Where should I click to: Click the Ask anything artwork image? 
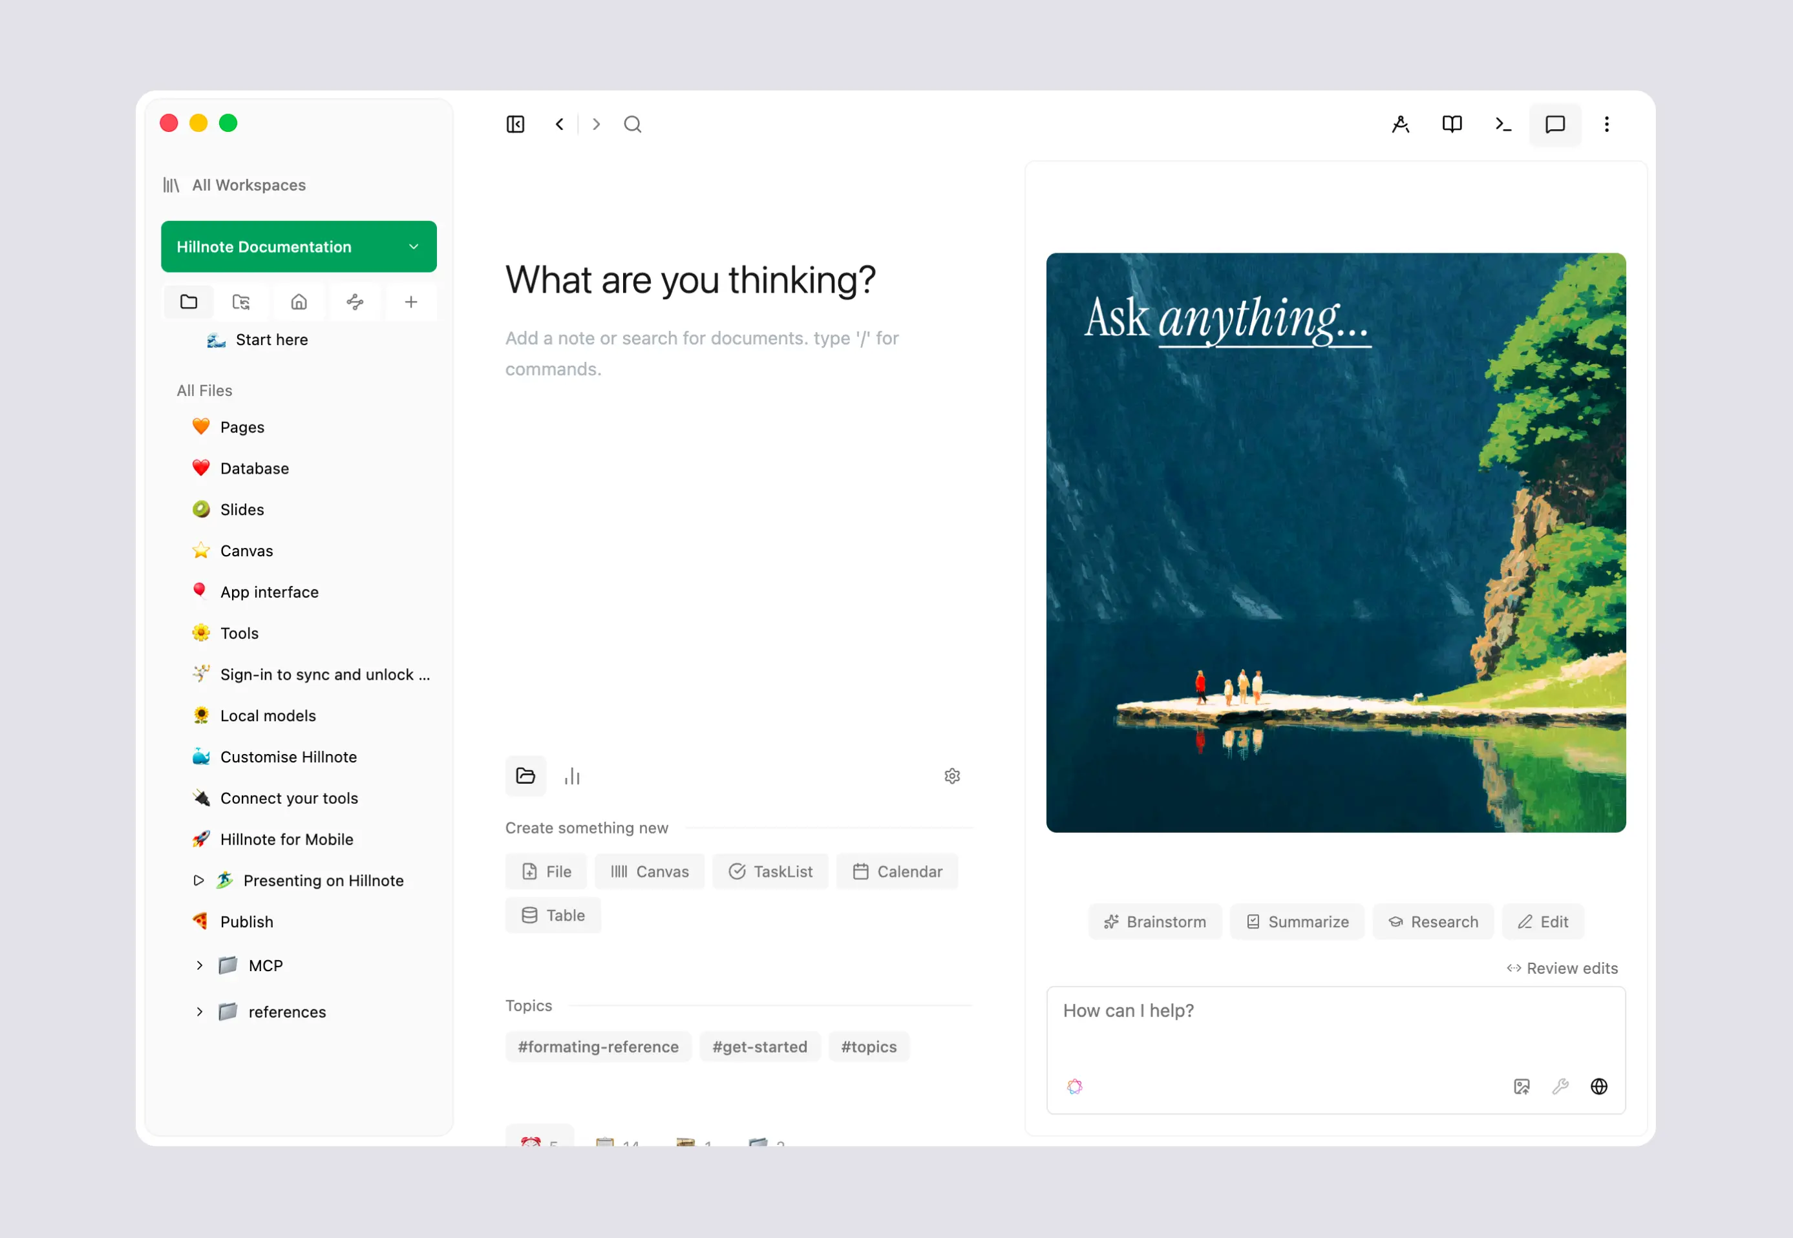(1335, 542)
